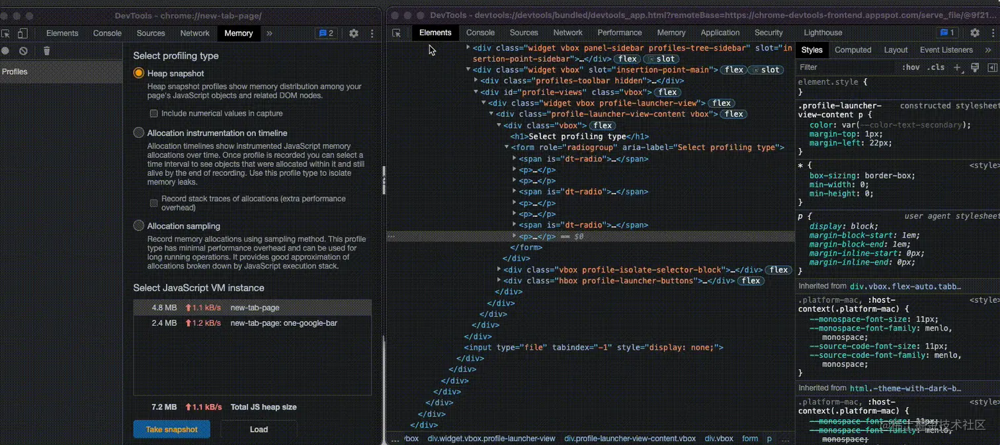The height and width of the screenshot is (445, 1000).
Task: Collapse the profile-launcher-view-content div node
Action: (x=491, y=114)
